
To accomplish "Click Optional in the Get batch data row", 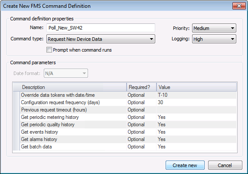I will pyautogui.click(x=141, y=147).
